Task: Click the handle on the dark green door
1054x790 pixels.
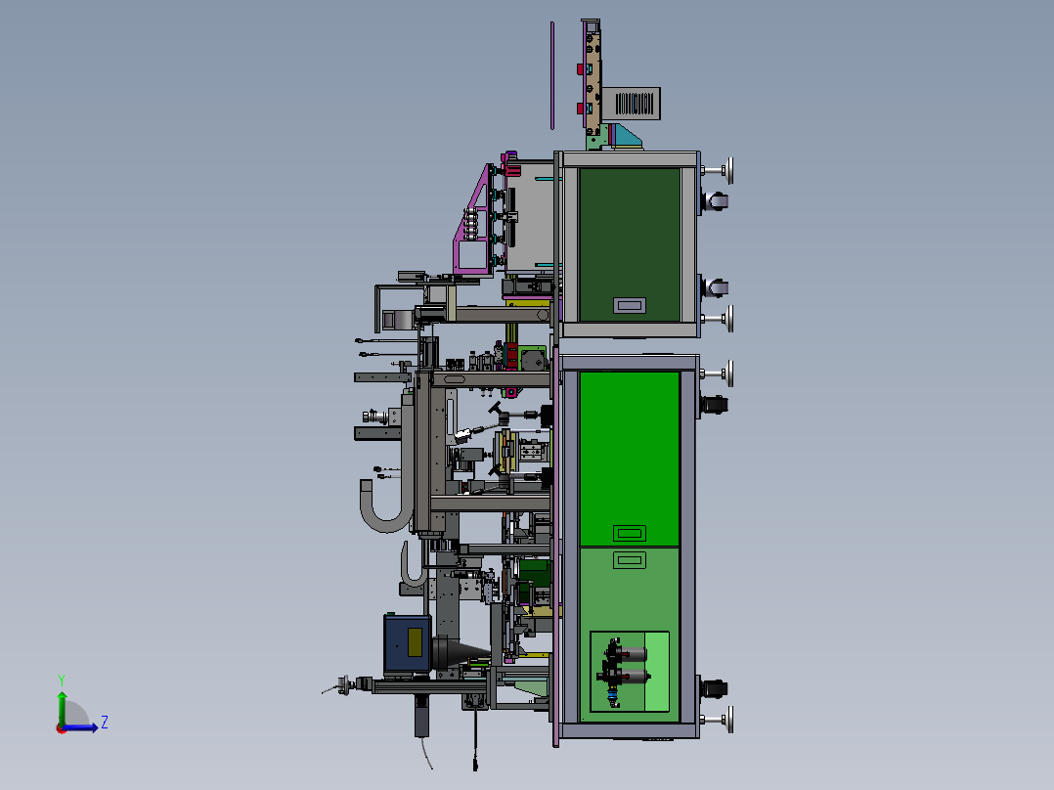Action: (x=630, y=306)
